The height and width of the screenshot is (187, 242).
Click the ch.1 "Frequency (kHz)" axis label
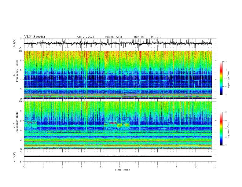point(17,71)
